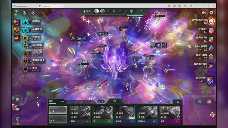
Task: Buy the purple 瑟提 champion card
Action: click(x=170, y=115)
